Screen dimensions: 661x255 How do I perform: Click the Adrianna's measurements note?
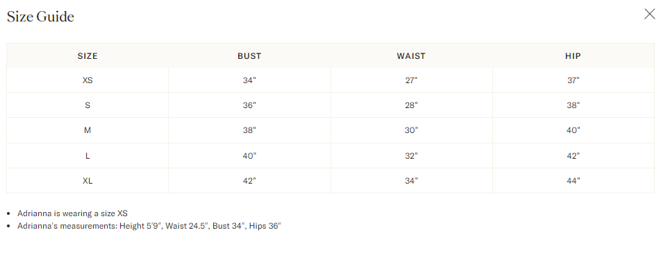149,226
